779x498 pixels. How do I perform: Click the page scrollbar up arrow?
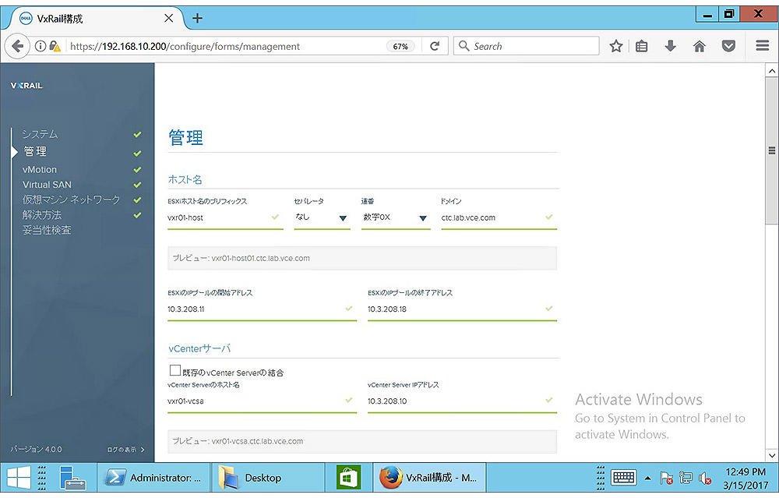point(771,71)
